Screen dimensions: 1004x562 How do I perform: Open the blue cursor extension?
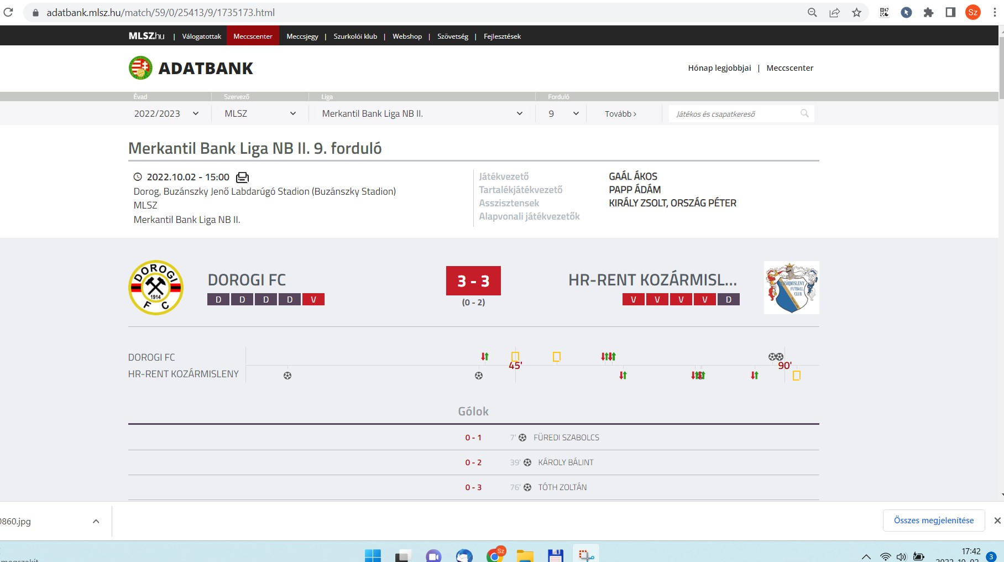pyautogui.click(x=906, y=12)
